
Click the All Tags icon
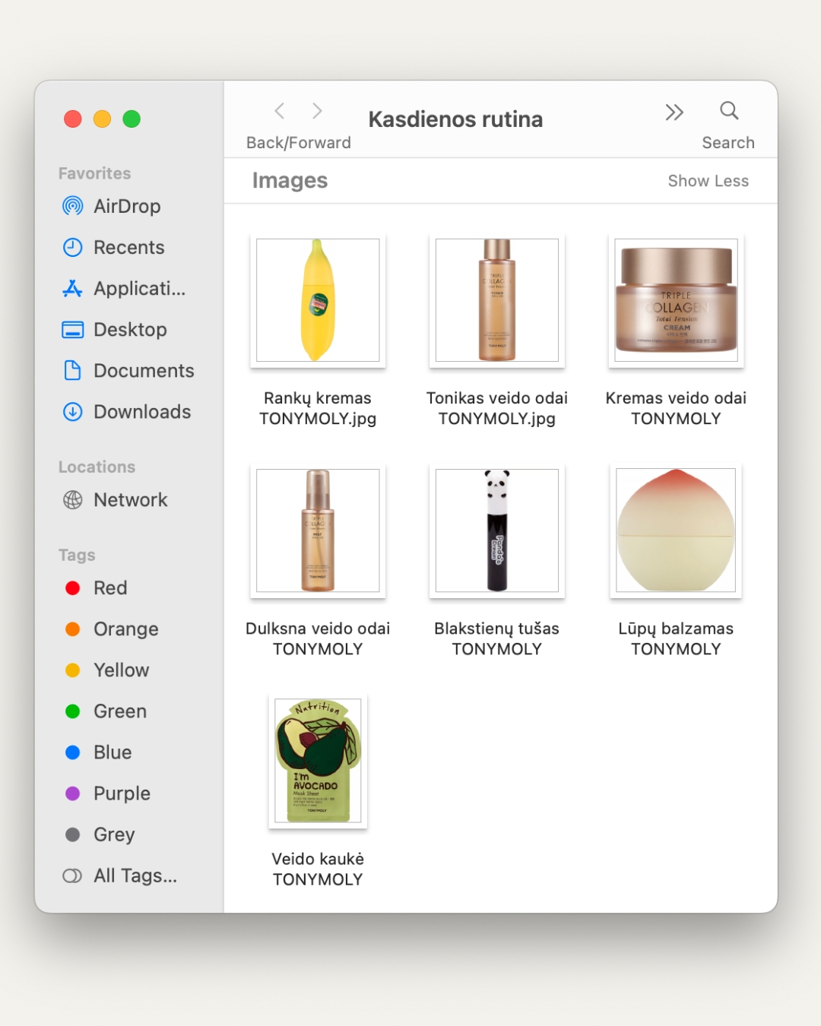[72, 876]
